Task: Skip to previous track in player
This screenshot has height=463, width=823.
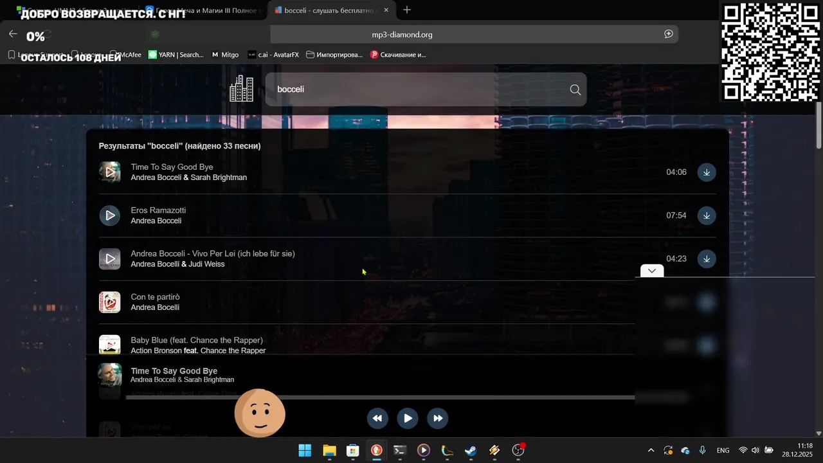Action: (377, 418)
